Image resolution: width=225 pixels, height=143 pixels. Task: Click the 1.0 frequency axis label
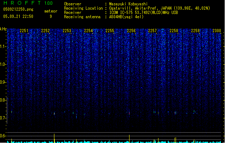3,64
